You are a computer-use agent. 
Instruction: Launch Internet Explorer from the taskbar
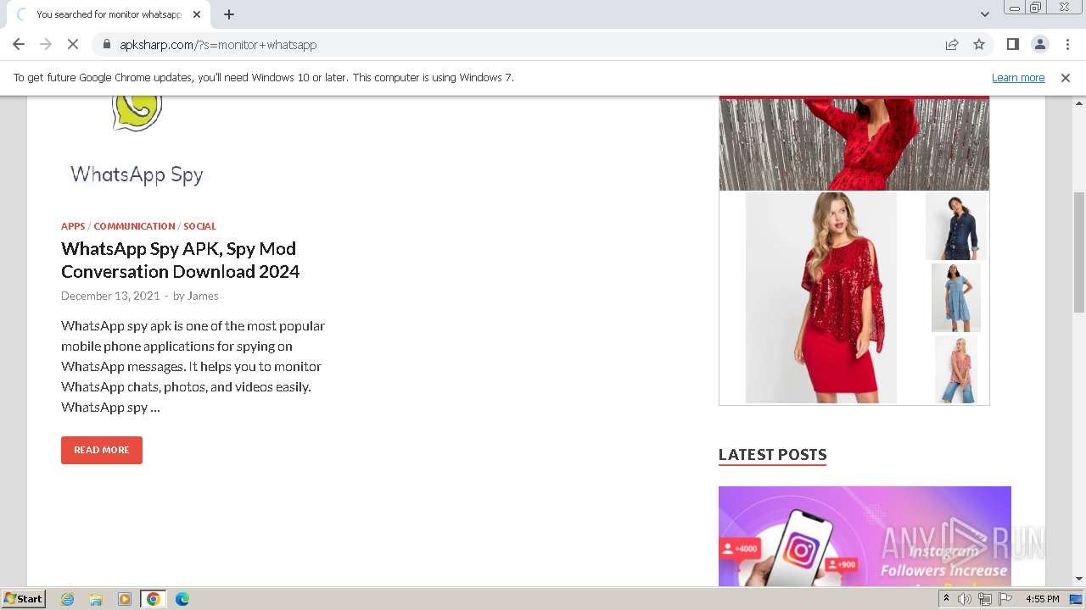68,599
